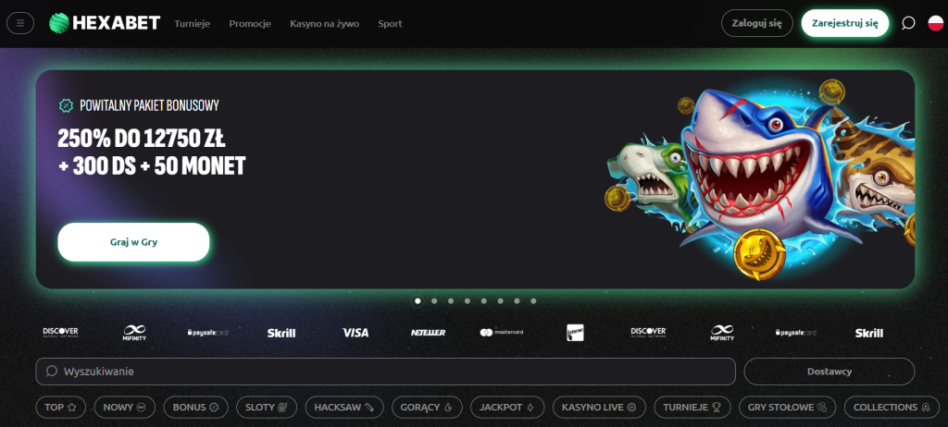Select the GORĄCY category tab
The image size is (948, 427).
[x=427, y=407]
